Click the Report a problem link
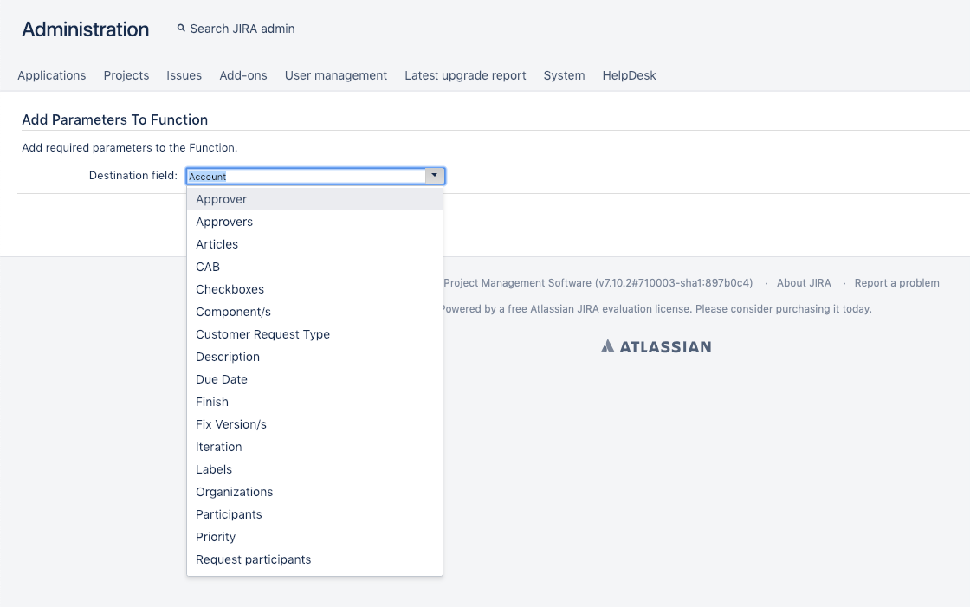Viewport: 970px width, 607px height. pyautogui.click(x=896, y=283)
